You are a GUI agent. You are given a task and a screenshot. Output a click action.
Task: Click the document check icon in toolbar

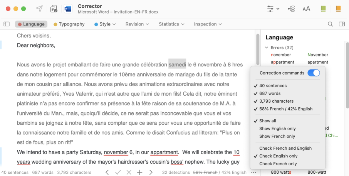(54, 9)
